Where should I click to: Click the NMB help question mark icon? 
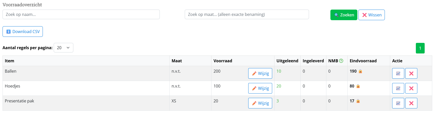click(x=341, y=61)
